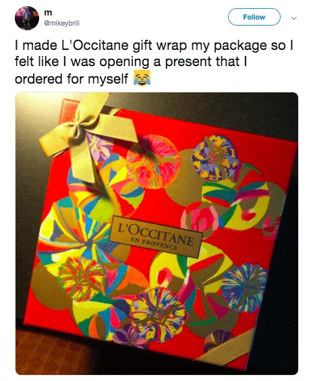This screenshot has height=381, width=313.
Task: Open the @mikeybrill handle link
Action: tap(61, 24)
